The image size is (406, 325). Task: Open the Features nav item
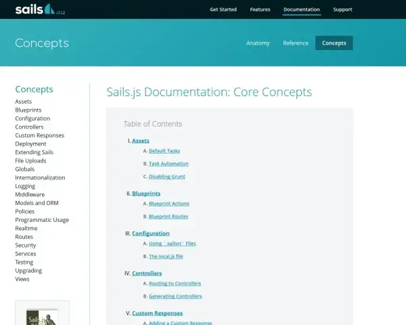(x=260, y=9)
